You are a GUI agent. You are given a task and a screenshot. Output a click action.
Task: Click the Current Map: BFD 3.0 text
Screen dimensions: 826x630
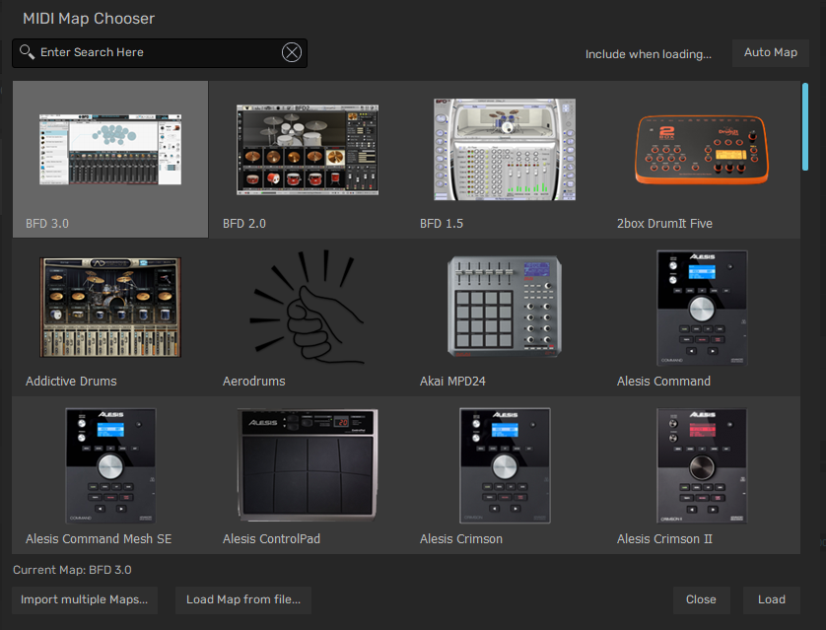tap(72, 570)
